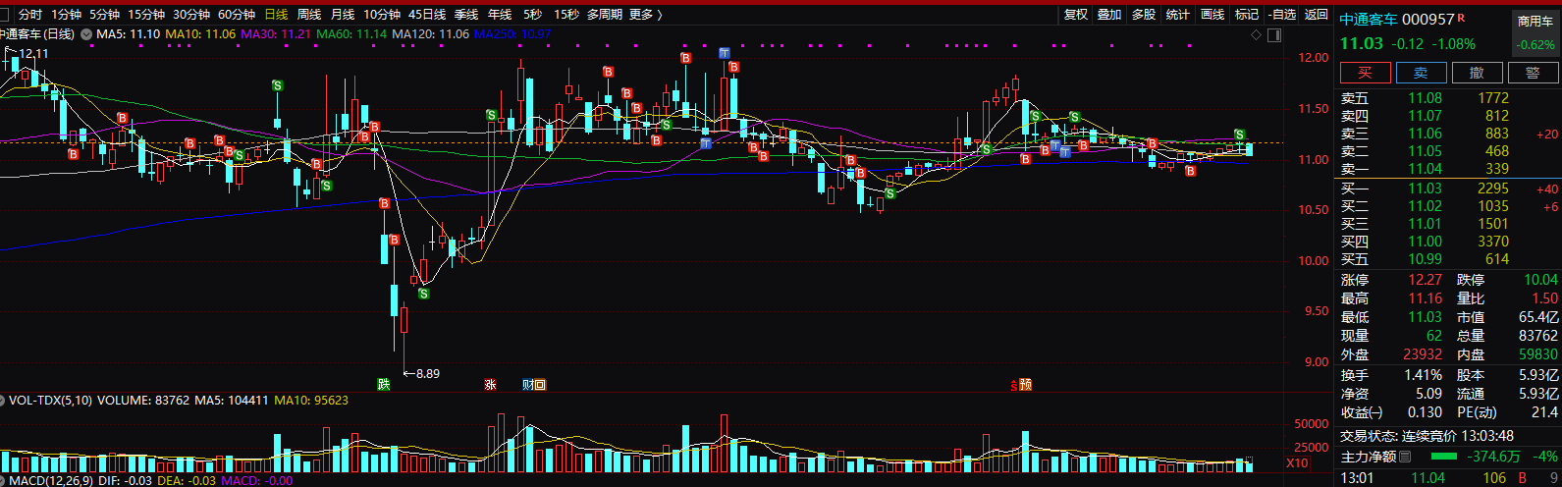
Task: Switch to 分时 intraday view
Action: click(x=30, y=15)
